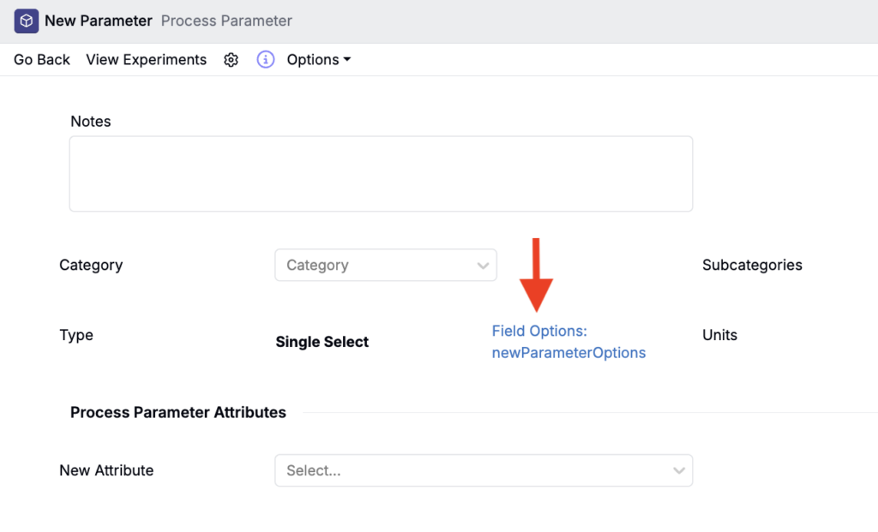
Task: Click the New Attribute field label
Action: [106, 470]
